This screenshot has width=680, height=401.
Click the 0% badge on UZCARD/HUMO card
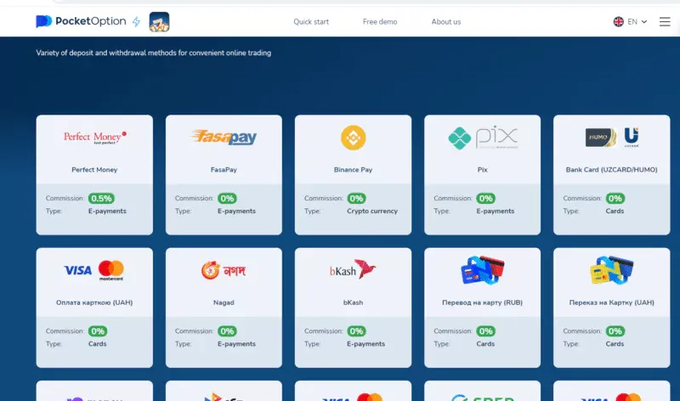point(615,199)
